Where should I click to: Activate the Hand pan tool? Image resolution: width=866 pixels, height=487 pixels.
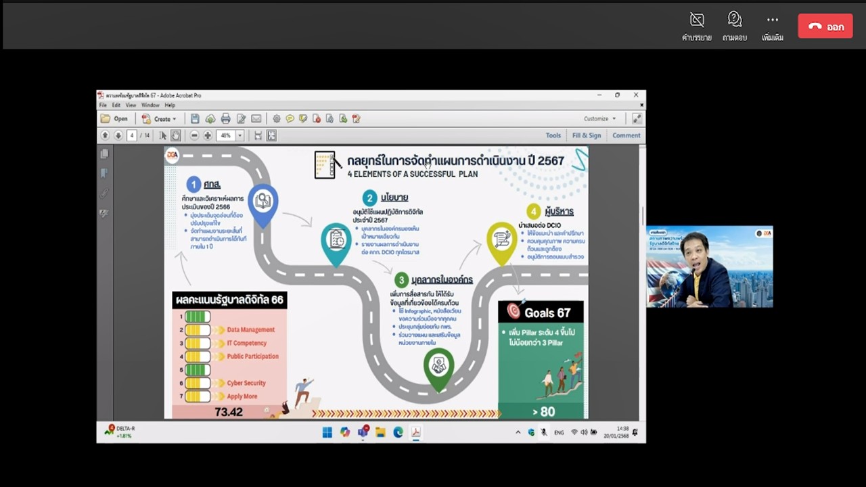[x=175, y=135]
